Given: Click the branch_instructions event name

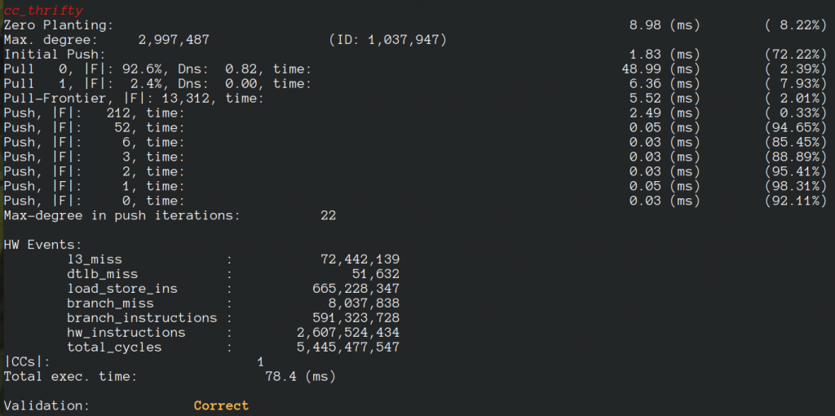Looking at the screenshot, I should pyautogui.click(x=142, y=318).
